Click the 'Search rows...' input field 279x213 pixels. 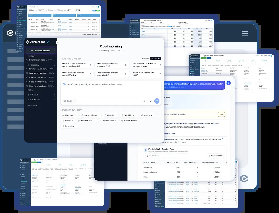[x=166, y=156]
